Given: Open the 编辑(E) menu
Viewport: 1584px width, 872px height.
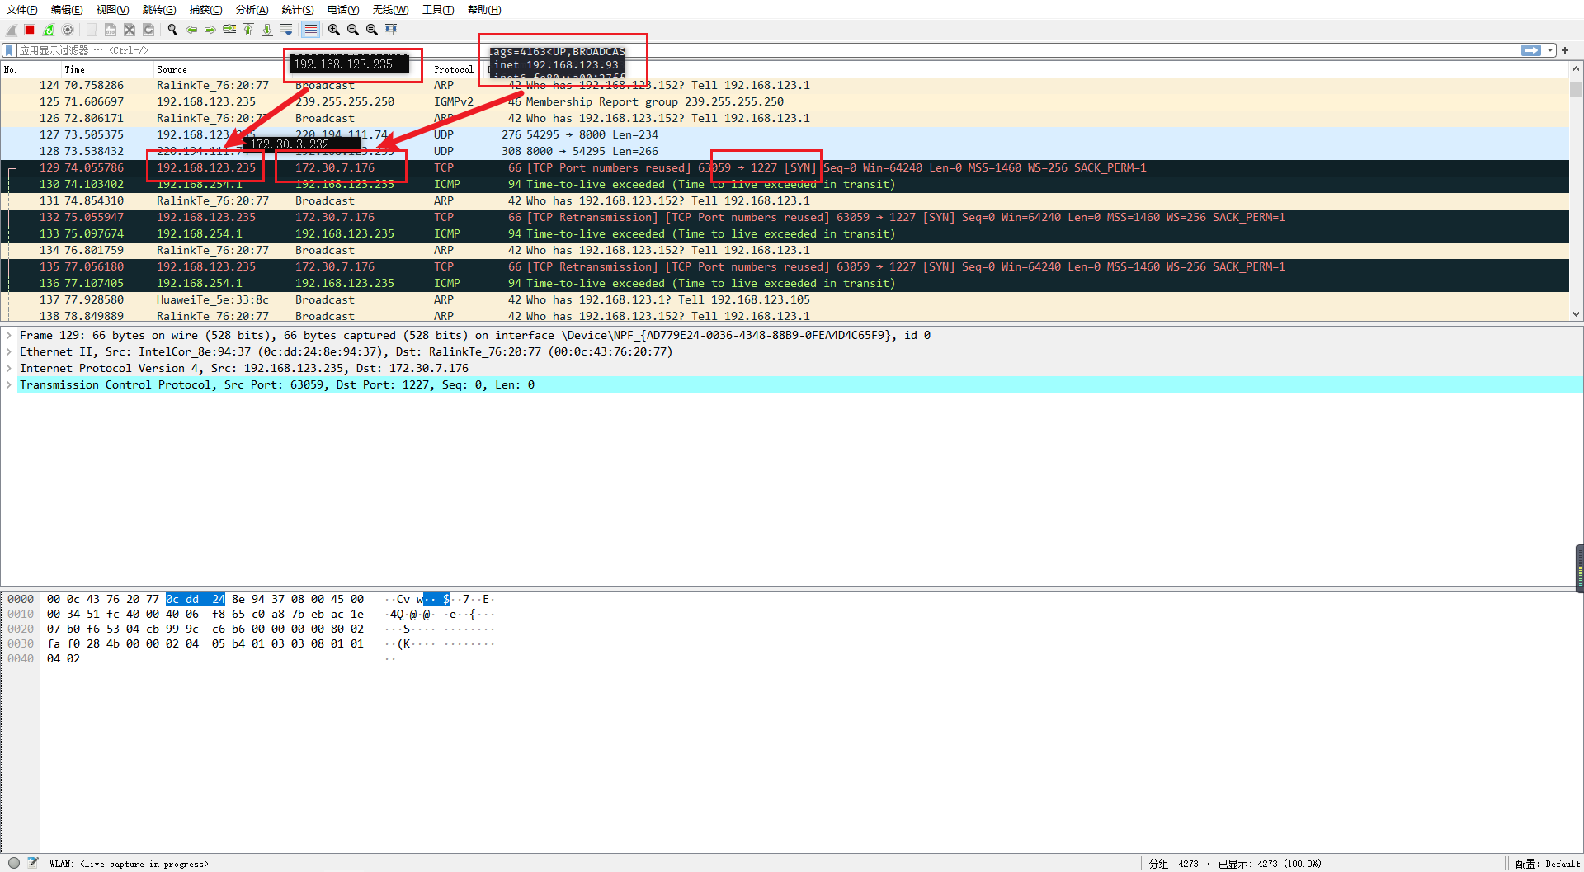Looking at the screenshot, I should pos(67,10).
